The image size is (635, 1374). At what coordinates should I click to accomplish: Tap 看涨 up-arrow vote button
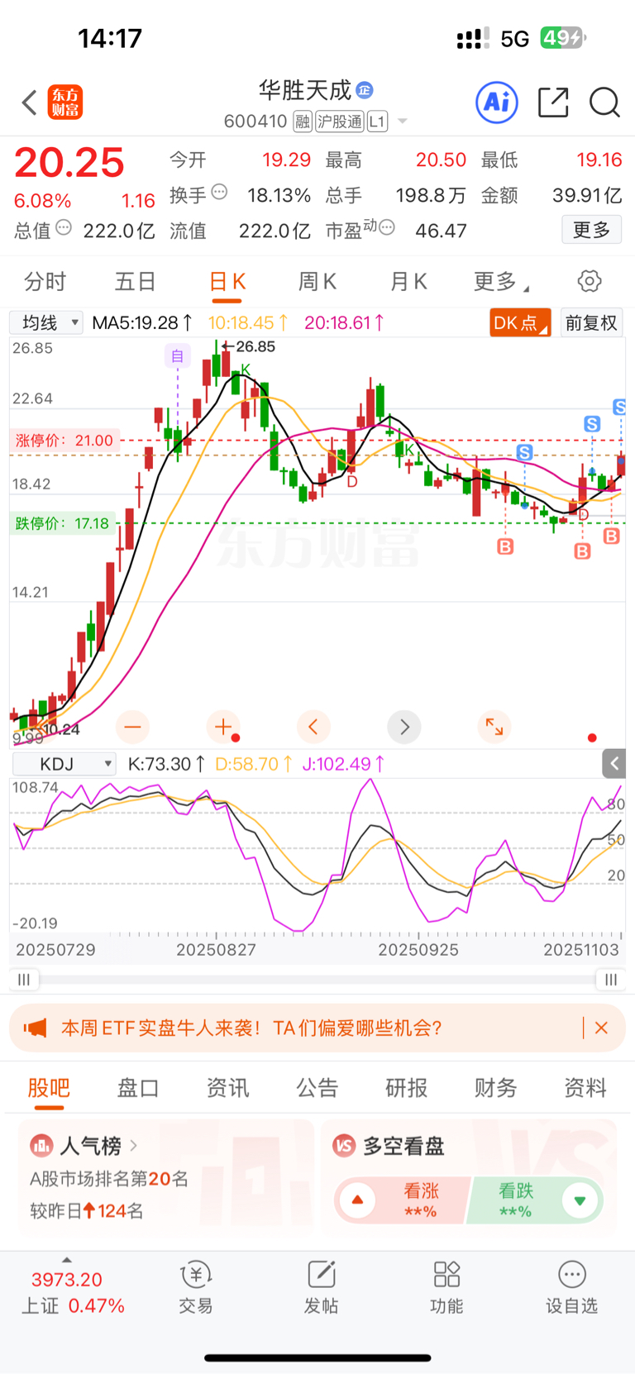point(358,1200)
